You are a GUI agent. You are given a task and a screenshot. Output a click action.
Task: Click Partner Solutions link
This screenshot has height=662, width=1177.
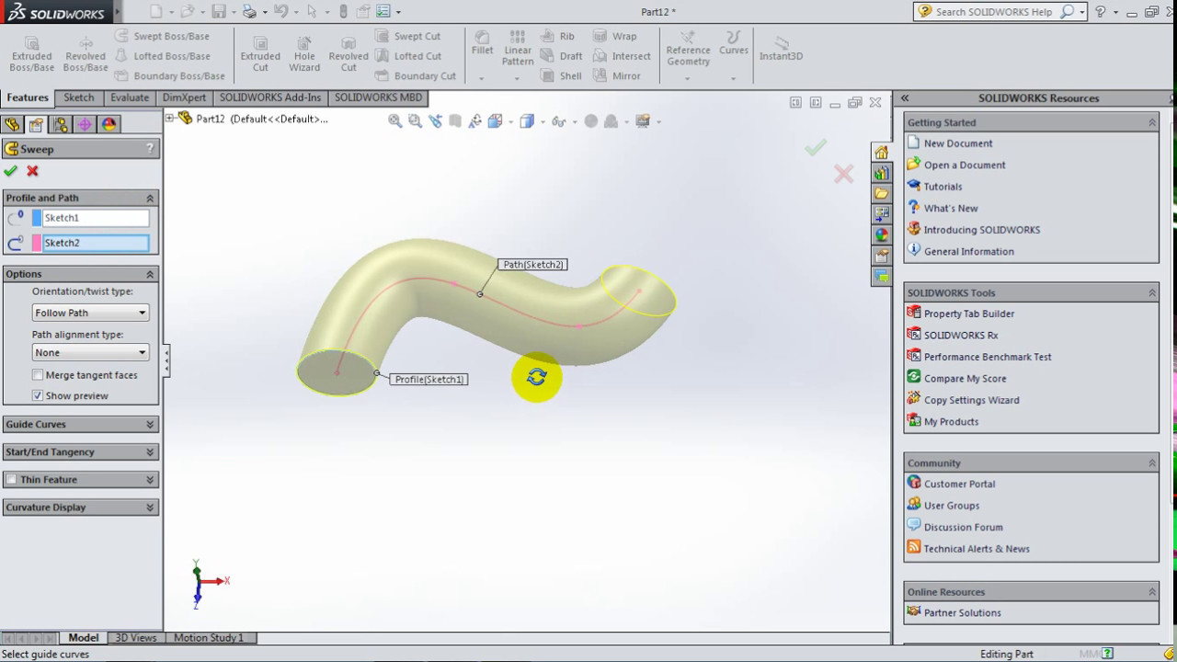[962, 612]
